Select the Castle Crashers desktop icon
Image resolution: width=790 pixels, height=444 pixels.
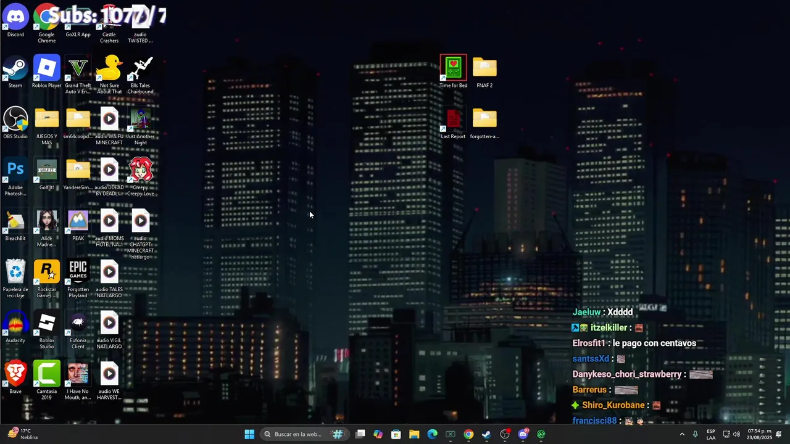click(x=109, y=23)
